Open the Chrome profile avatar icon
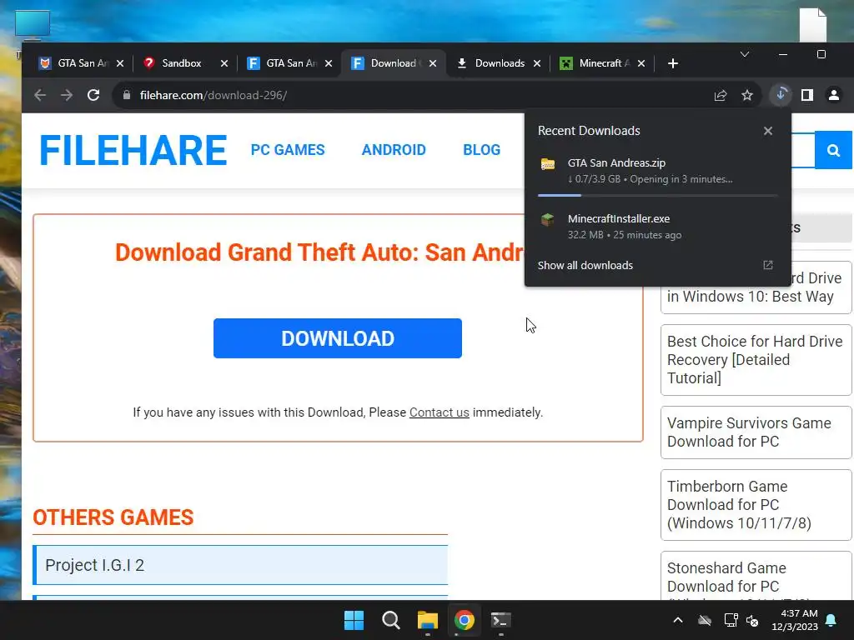The height and width of the screenshot is (640, 854). click(x=834, y=95)
